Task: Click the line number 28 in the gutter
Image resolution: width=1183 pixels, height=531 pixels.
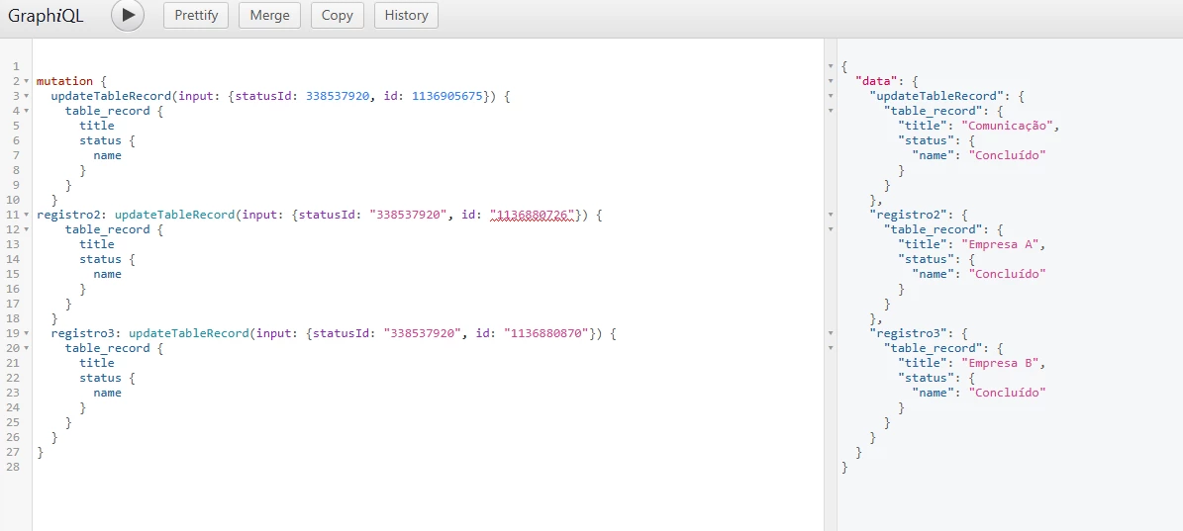Action: pos(14,467)
